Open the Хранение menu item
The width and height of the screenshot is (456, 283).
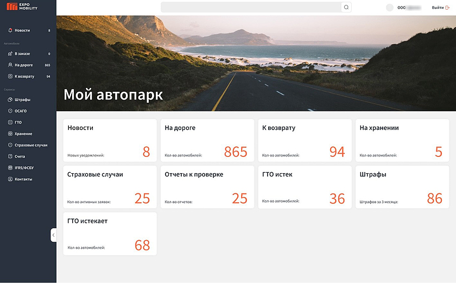pos(23,134)
